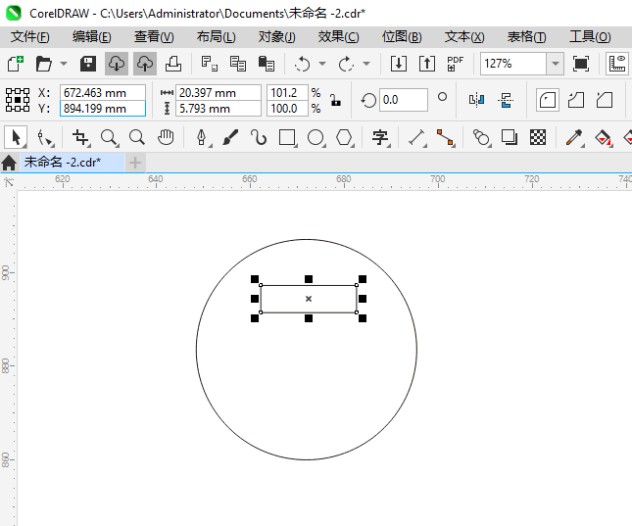Click the 100.0 scale percentage field
This screenshot has height=526, width=632.
[288, 109]
